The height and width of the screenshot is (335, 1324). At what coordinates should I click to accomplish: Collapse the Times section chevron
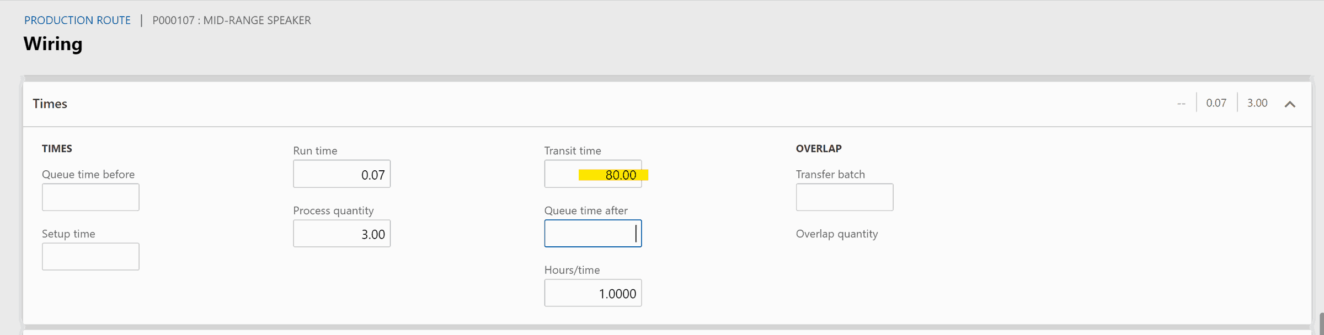(1290, 104)
